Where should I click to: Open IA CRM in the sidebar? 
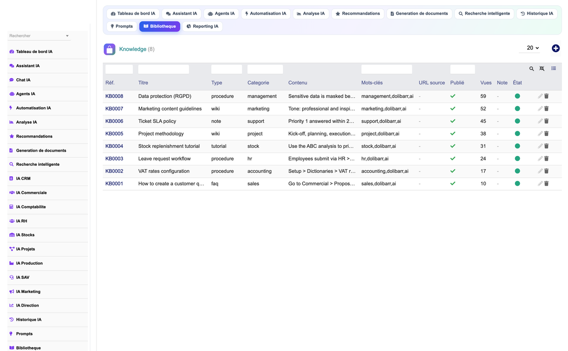[23, 179]
